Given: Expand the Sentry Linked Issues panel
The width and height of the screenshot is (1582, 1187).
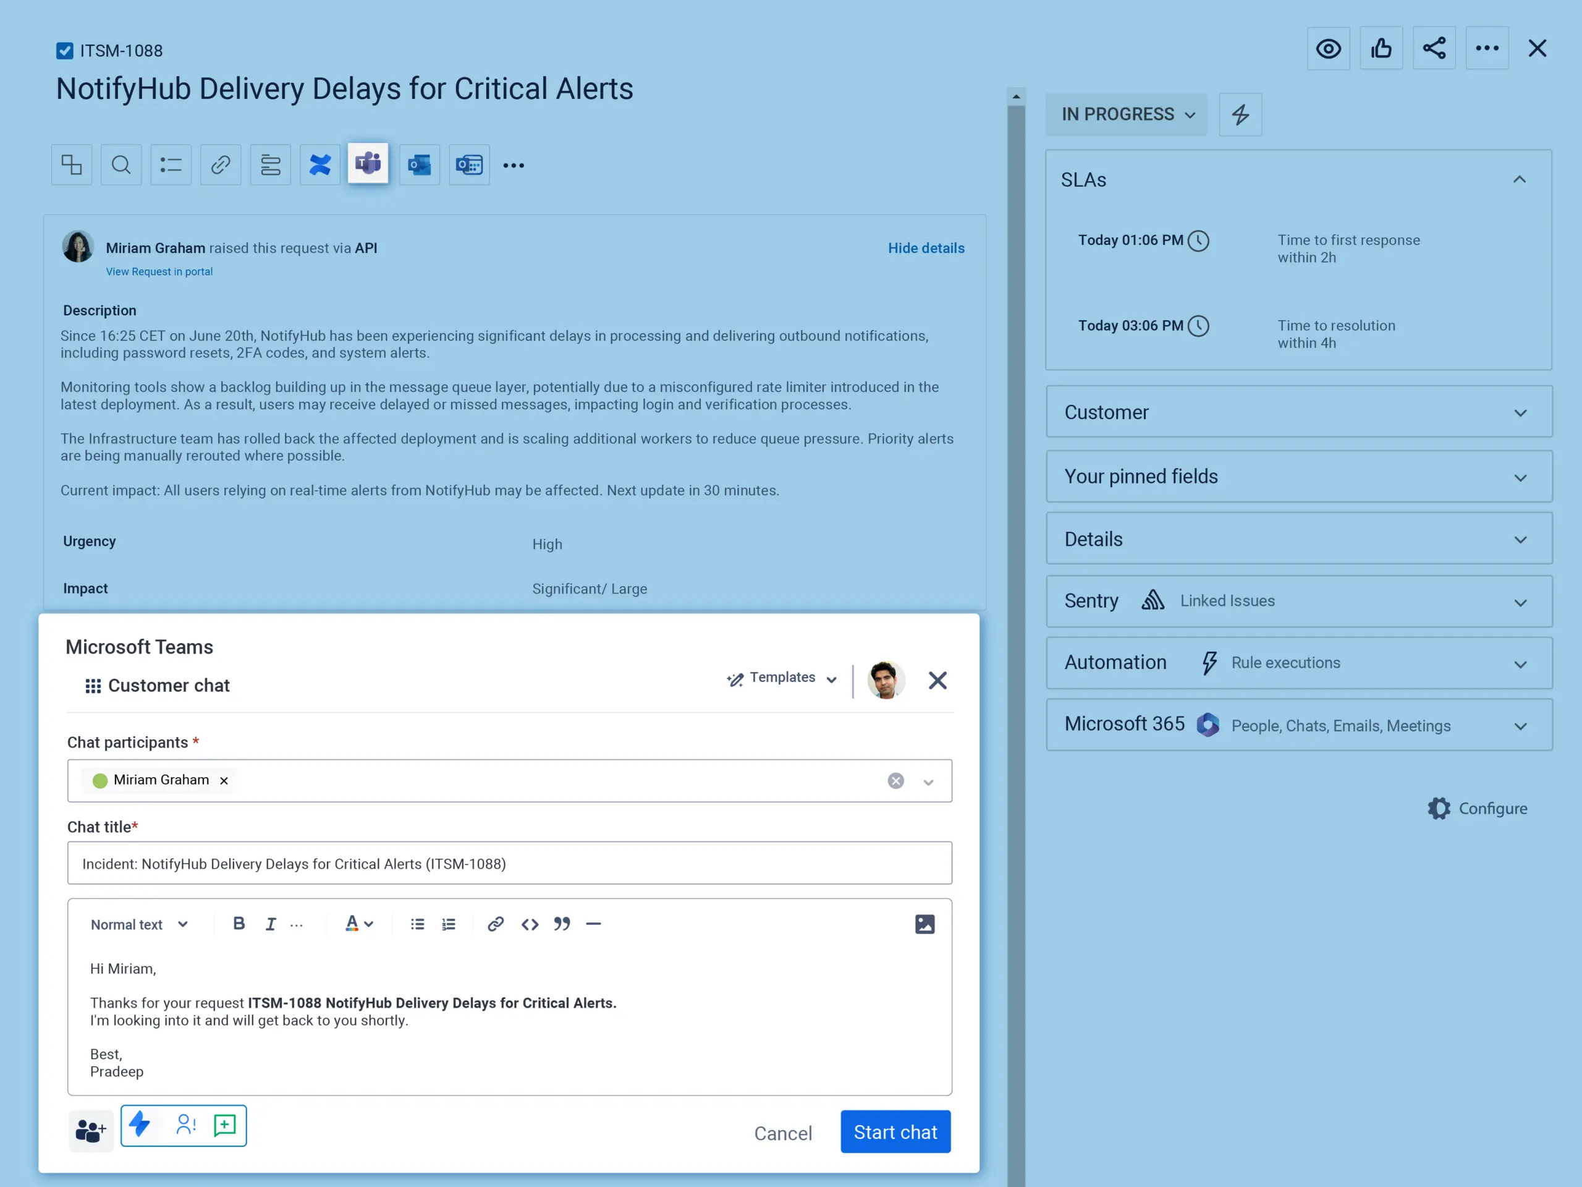Looking at the screenshot, I should [1299, 602].
